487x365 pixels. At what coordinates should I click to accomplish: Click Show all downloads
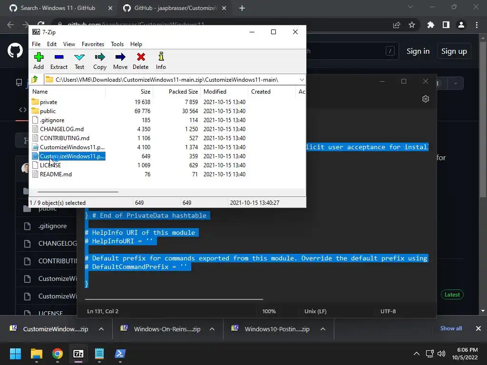pos(451,328)
